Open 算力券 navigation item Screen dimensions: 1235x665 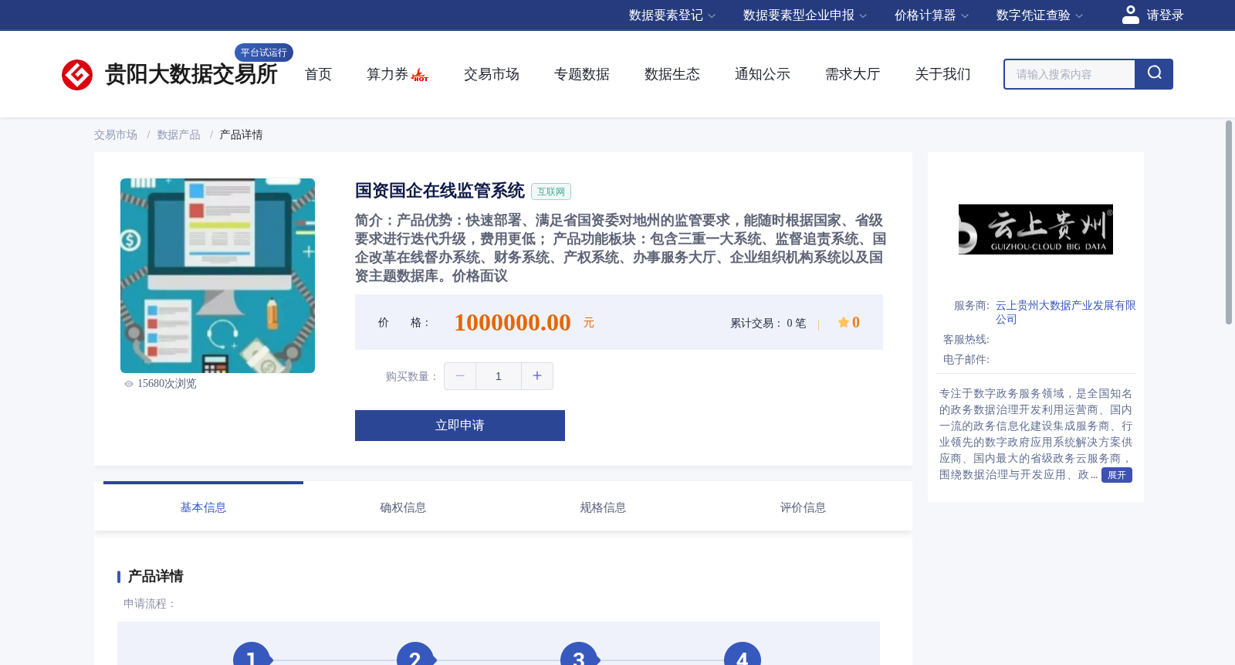click(387, 74)
